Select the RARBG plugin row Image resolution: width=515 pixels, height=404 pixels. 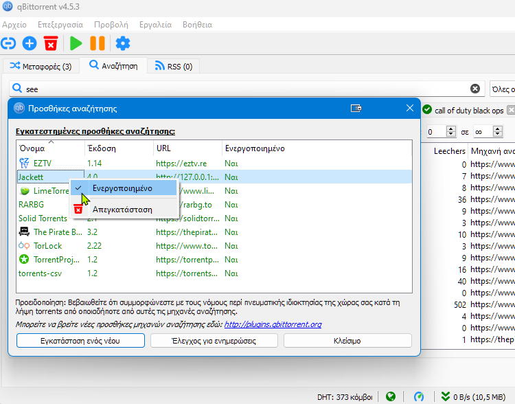pos(214,205)
